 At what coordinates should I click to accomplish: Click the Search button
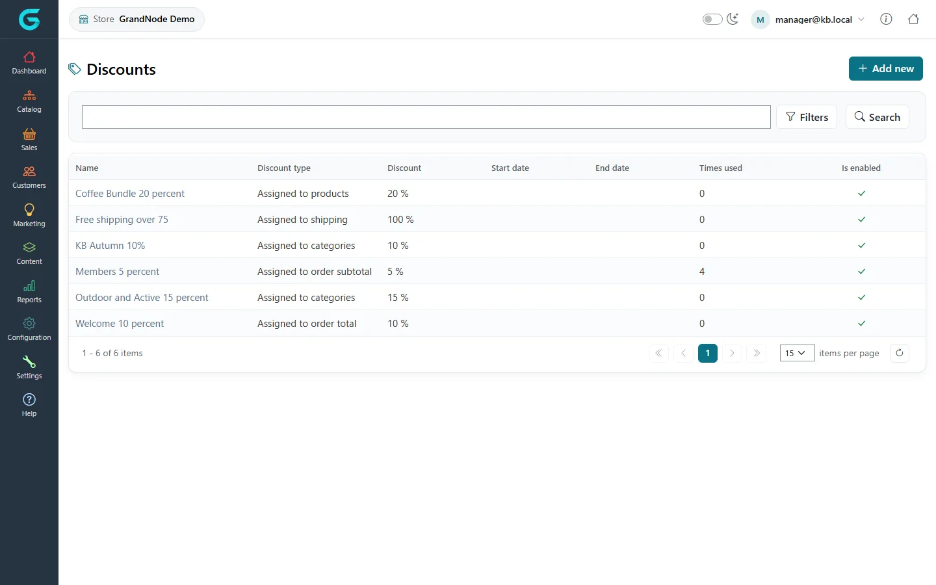[877, 117]
